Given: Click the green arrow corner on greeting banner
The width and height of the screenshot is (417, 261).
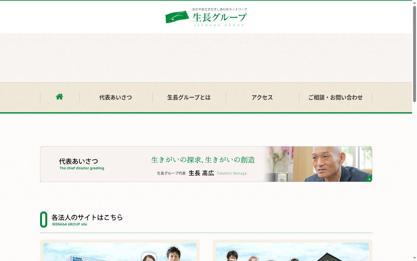Looking at the screenshot, I should 368,178.
